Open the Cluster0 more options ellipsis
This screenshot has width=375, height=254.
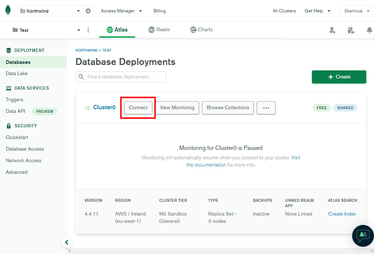click(266, 108)
